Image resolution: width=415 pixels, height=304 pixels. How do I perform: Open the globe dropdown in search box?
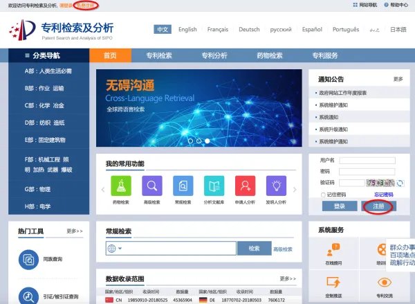pos(115,249)
